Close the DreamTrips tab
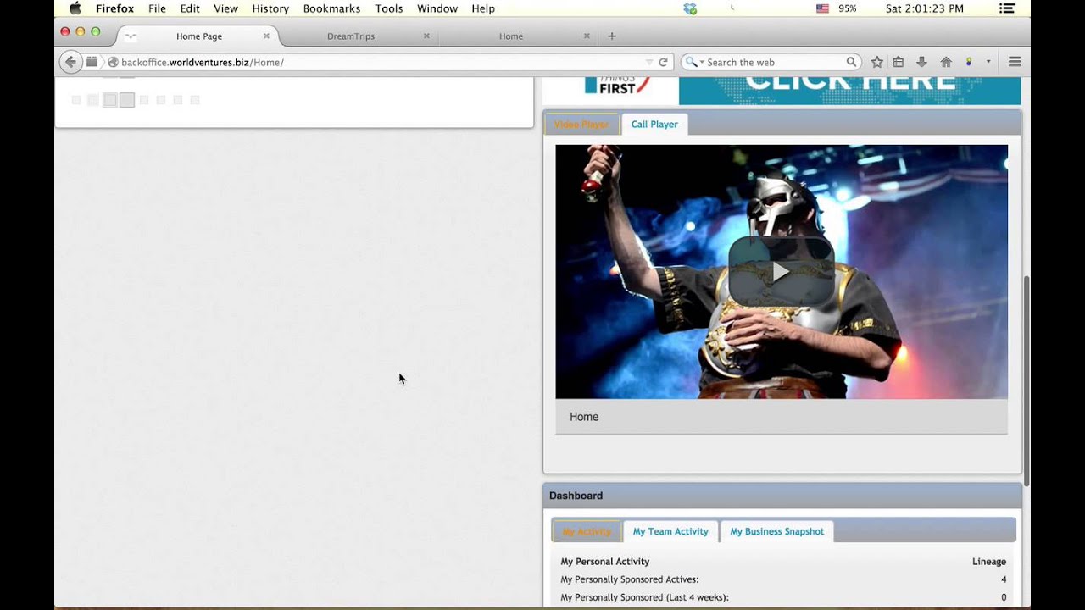Image resolution: width=1085 pixels, height=610 pixels. click(426, 36)
